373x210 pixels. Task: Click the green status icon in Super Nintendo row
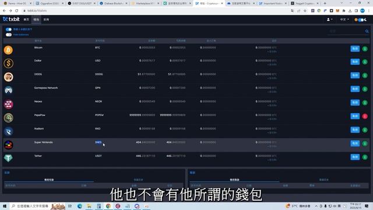coord(365,143)
